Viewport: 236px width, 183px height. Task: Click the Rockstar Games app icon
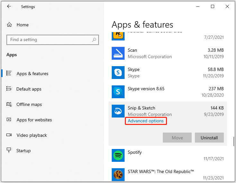[118, 36]
